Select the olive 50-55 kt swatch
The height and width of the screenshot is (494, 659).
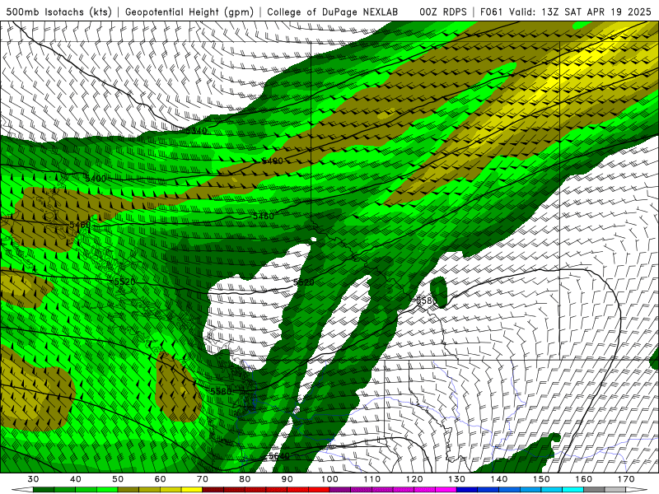coord(129,490)
